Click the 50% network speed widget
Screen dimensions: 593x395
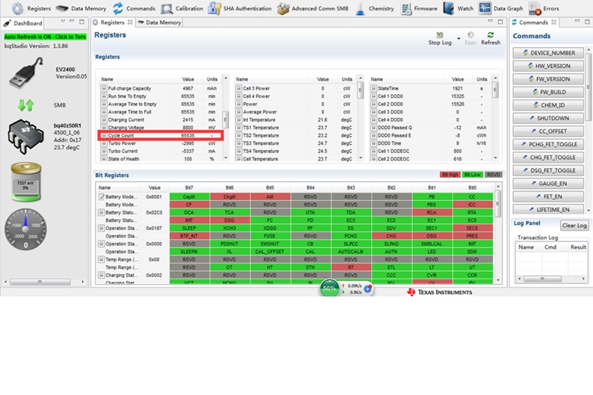click(x=347, y=288)
